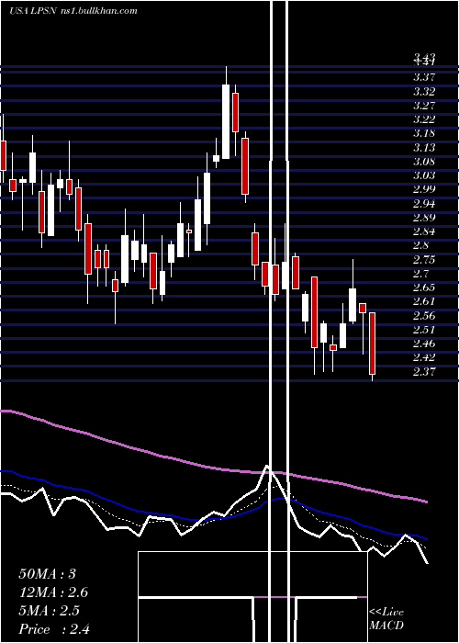
Task: Click the 3.37 price axis label
Action: [424, 77]
